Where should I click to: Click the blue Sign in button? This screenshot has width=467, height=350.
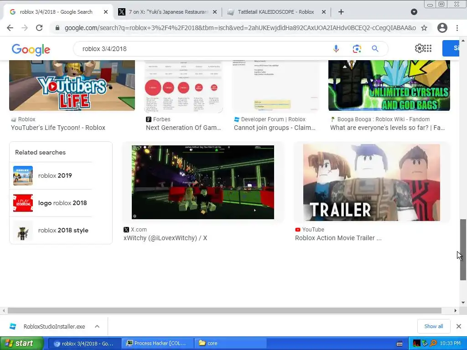(x=451, y=48)
